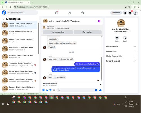Image resolution: width=141 pixels, height=113 pixels.
Task: Reload the page in Chrome
Action: pyautogui.click(x=10, y=7)
